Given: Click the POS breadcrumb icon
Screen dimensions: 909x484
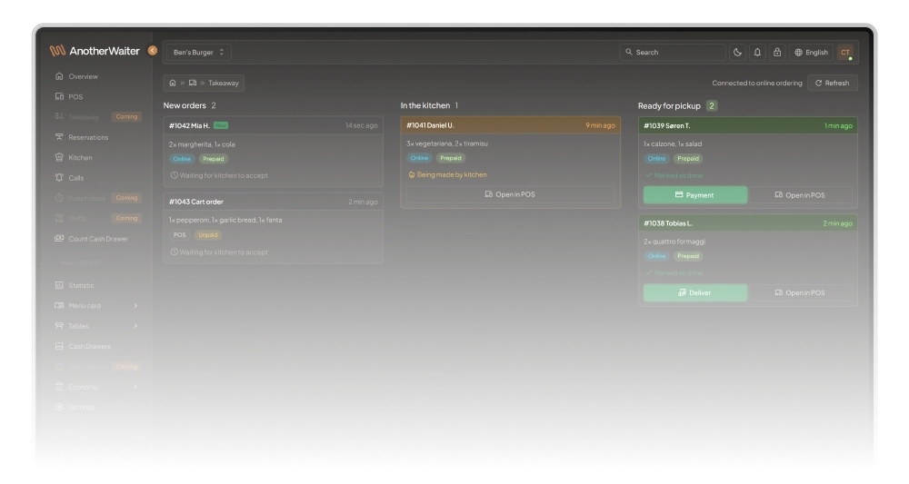Looking at the screenshot, I should 193,83.
